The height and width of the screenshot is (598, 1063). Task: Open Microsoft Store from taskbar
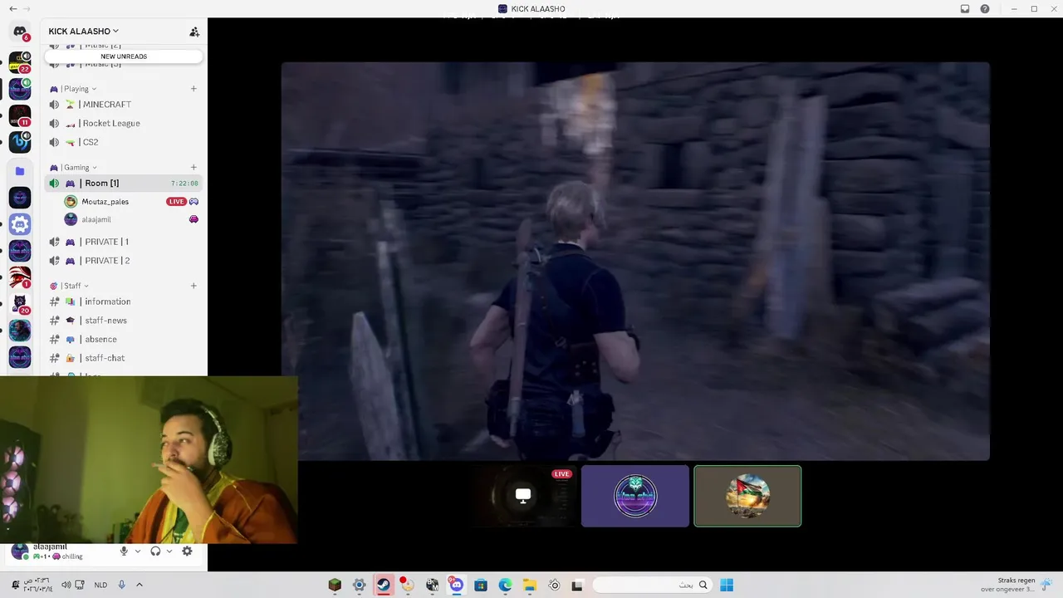point(480,585)
